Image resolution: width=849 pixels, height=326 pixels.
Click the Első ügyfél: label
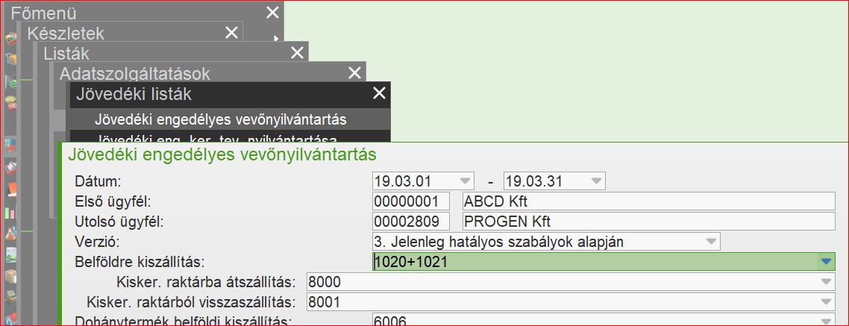(x=112, y=201)
